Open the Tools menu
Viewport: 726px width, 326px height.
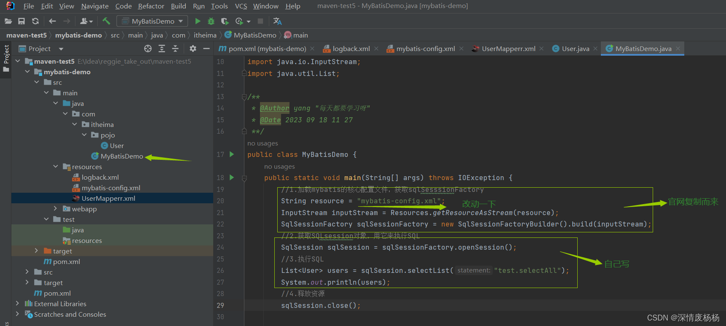point(219,6)
